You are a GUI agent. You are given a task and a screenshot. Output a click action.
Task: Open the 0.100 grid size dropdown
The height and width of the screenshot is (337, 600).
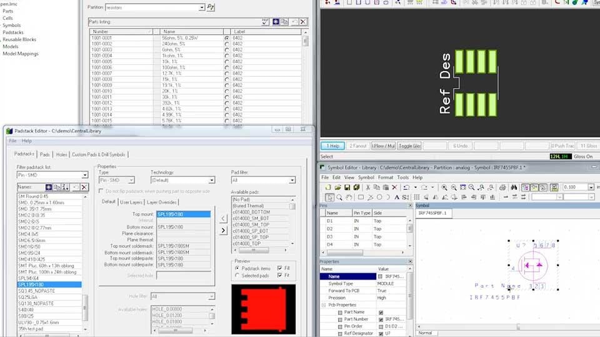pos(591,187)
